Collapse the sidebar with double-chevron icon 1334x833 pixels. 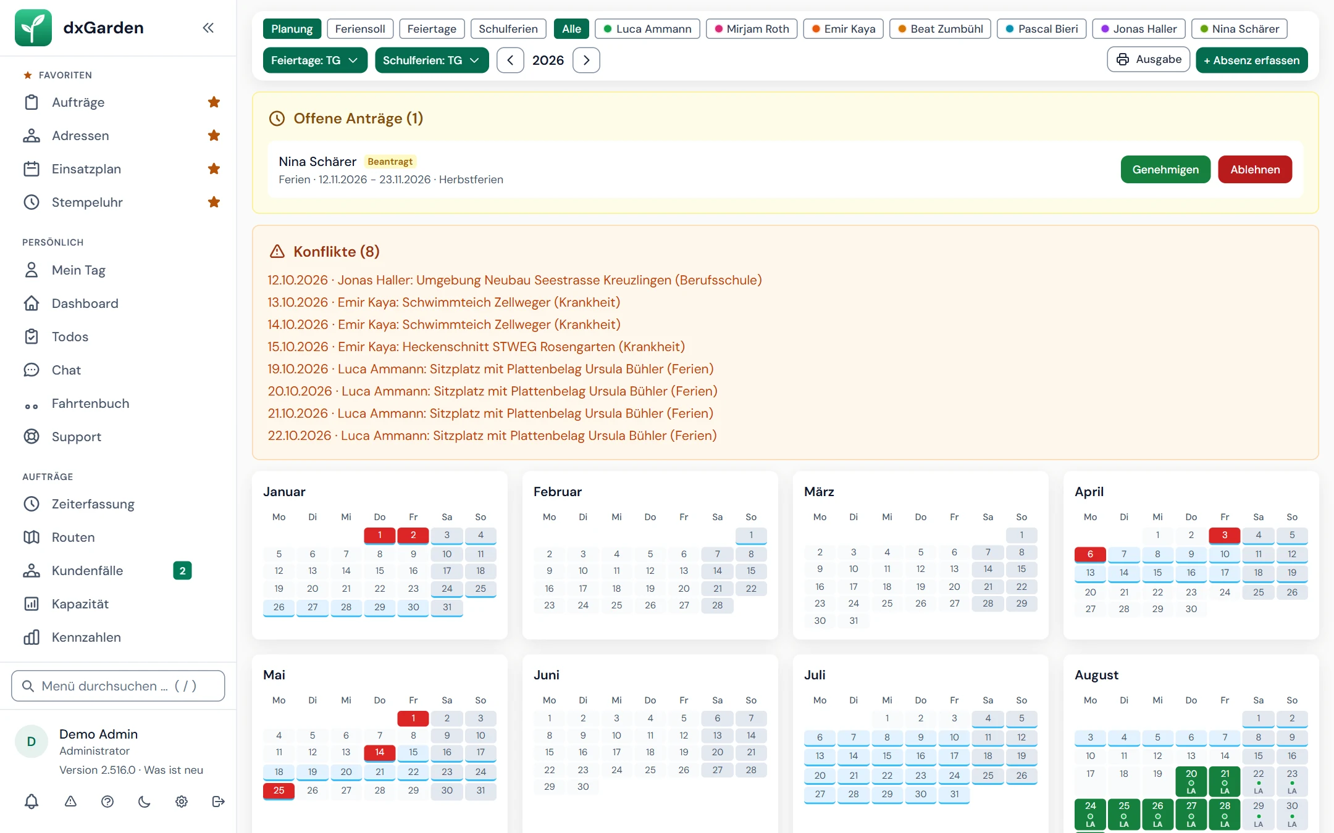[x=208, y=28]
